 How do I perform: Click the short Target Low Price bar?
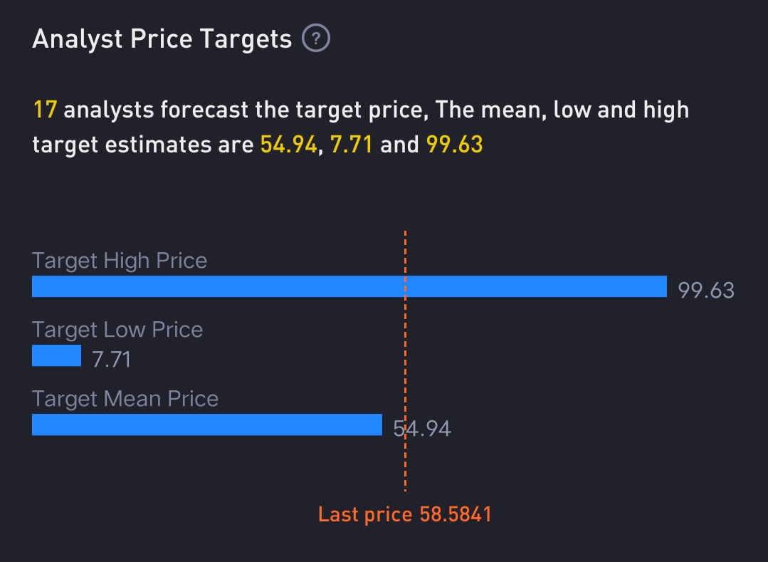(x=56, y=355)
